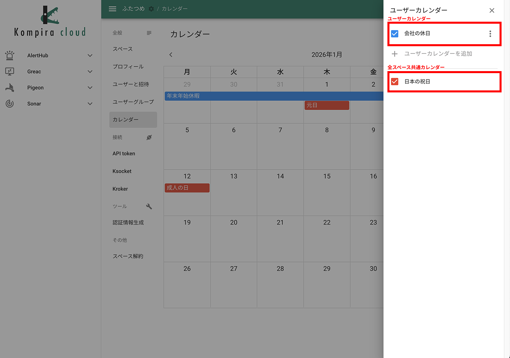Image resolution: width=510 pixels, height=358 pixels.
Task: Open the AlertHub sidebar icon
Action: point(10,55)
